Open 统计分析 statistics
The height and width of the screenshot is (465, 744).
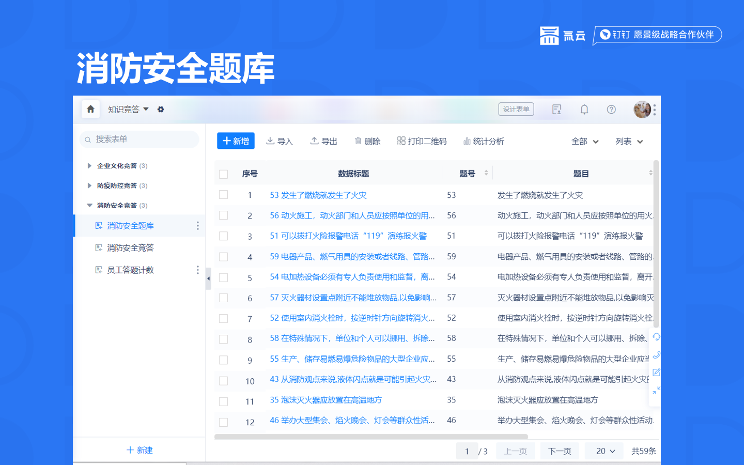click(x=484, y=141)
